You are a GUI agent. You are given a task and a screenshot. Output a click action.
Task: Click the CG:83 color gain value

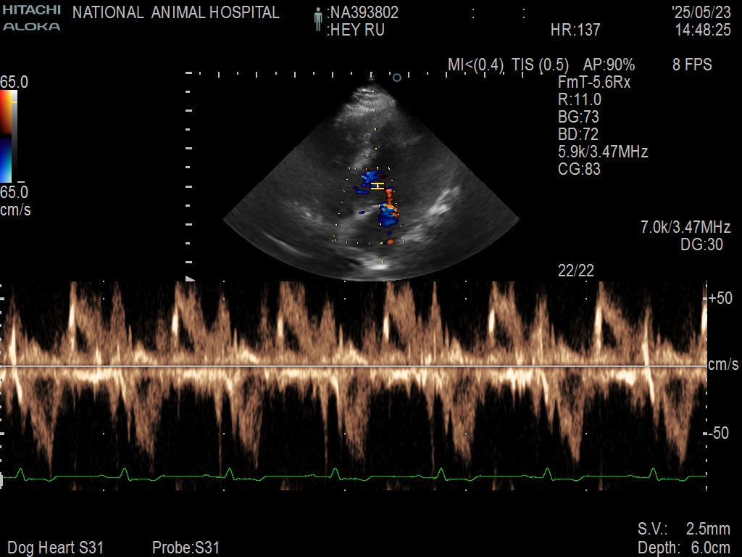coord(579,170)
